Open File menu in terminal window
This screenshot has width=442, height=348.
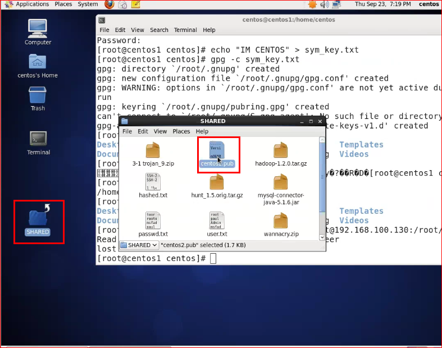104,30
